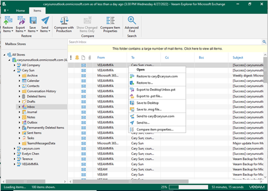Sort by importance exclamation column
Screen dimensions: 268x191
click(71, 58)
